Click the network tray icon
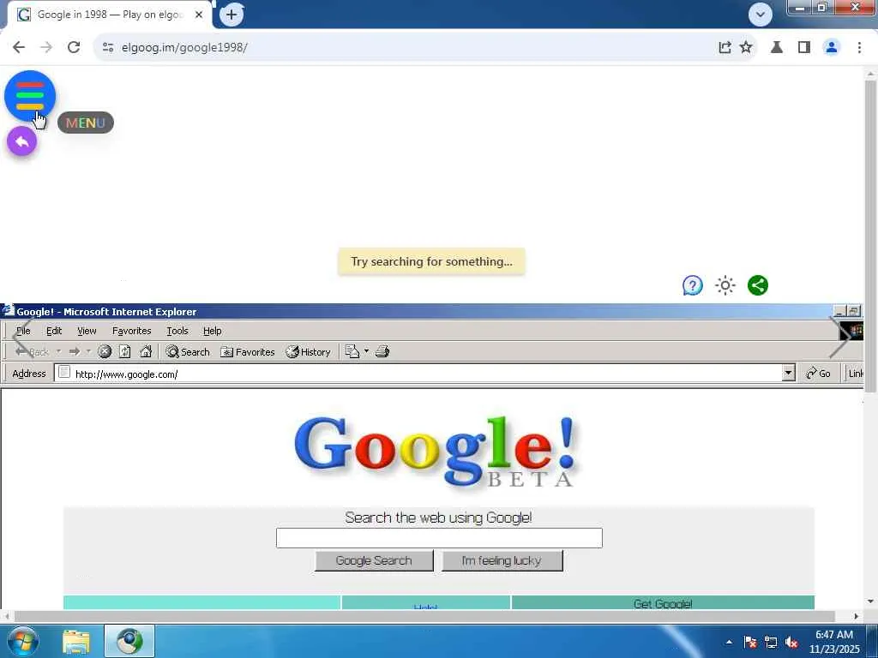This screenshot has height=658, width=878. point(771,642)
